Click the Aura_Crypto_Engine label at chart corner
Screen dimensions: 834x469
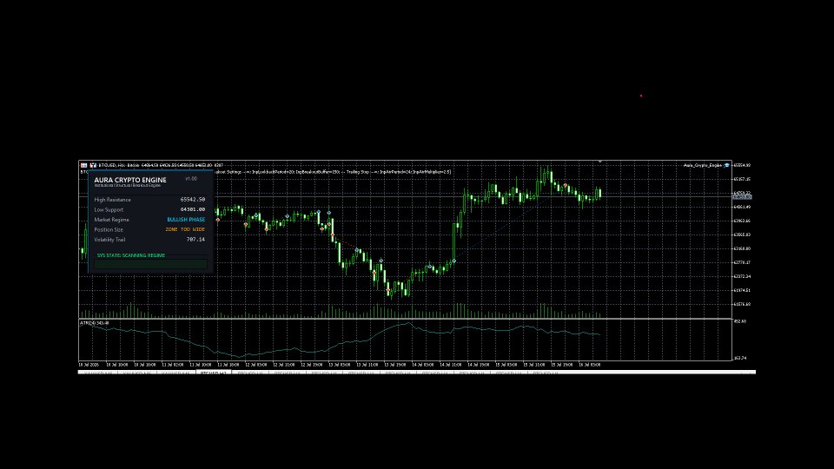703,165
